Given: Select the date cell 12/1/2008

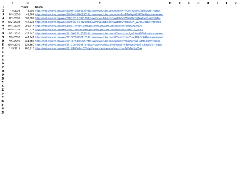Looking at the screenshot, I should coord(14,18).
